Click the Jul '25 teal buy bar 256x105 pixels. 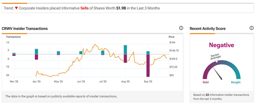pyautogui.click(x=103, y=52)
